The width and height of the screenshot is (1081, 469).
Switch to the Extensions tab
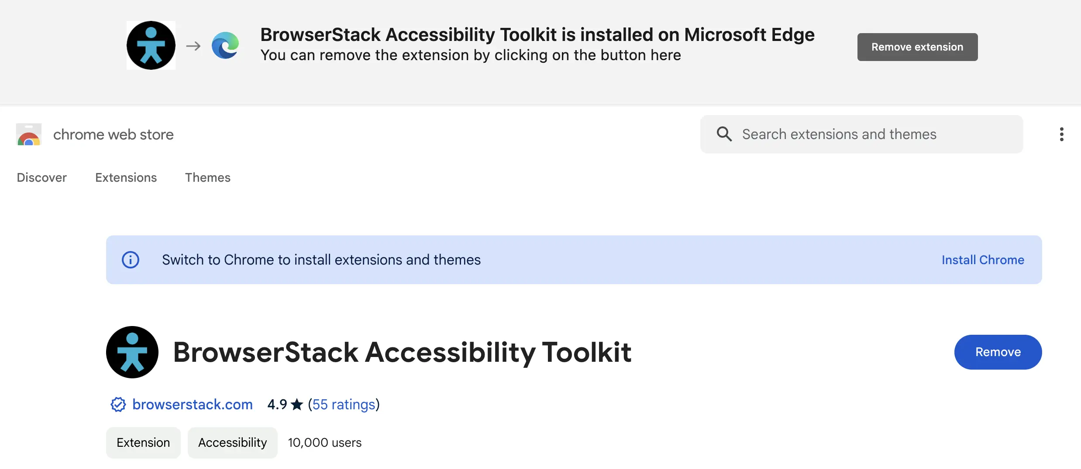[126, 177]
